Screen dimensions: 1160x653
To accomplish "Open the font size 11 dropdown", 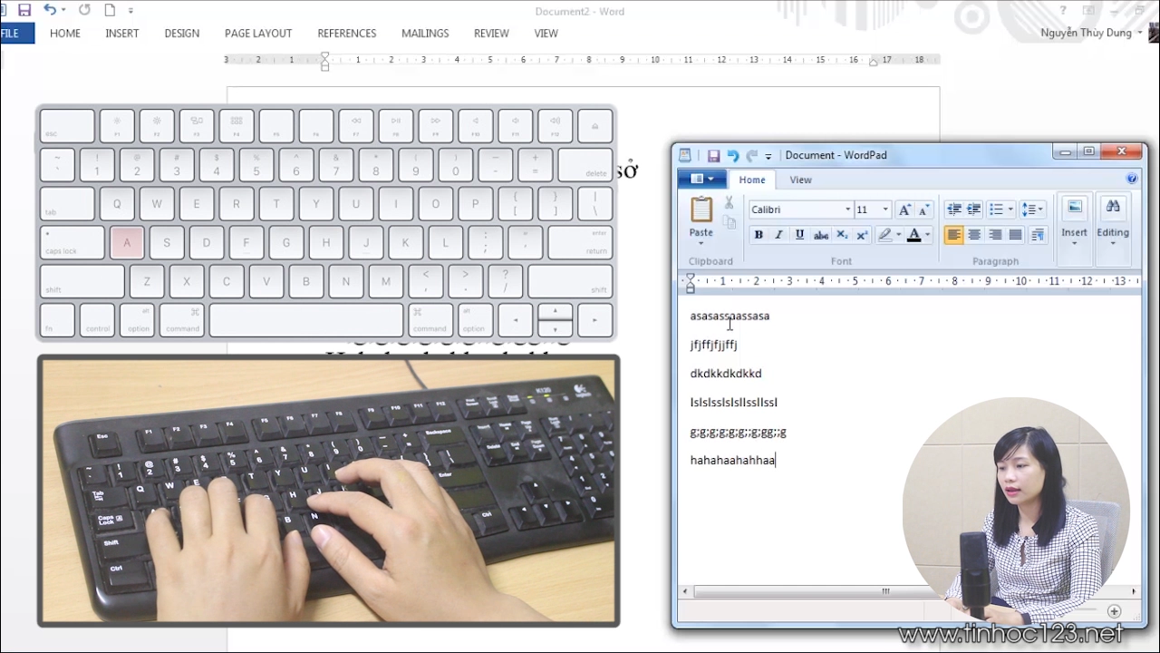I will tap(885, 210).
